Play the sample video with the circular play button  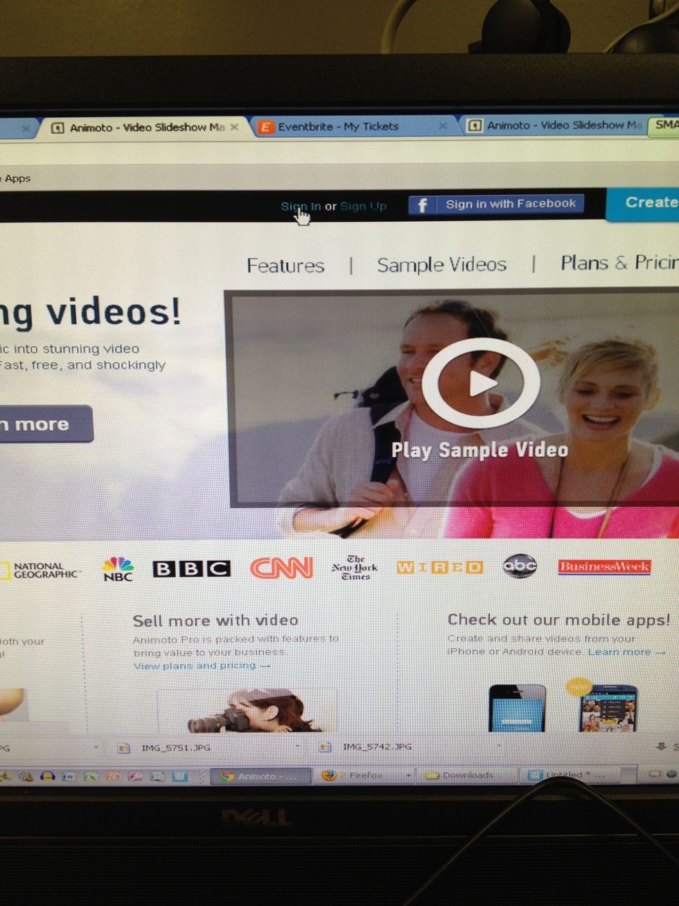pos(481,383)
